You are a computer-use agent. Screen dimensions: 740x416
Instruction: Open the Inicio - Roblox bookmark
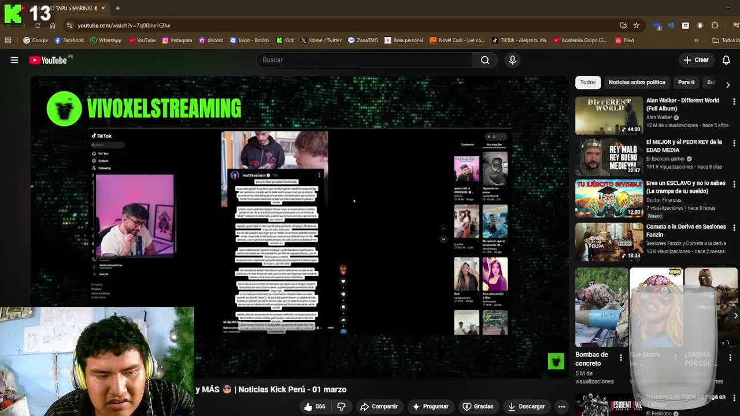pyautogui.click(x=250, y=40)
